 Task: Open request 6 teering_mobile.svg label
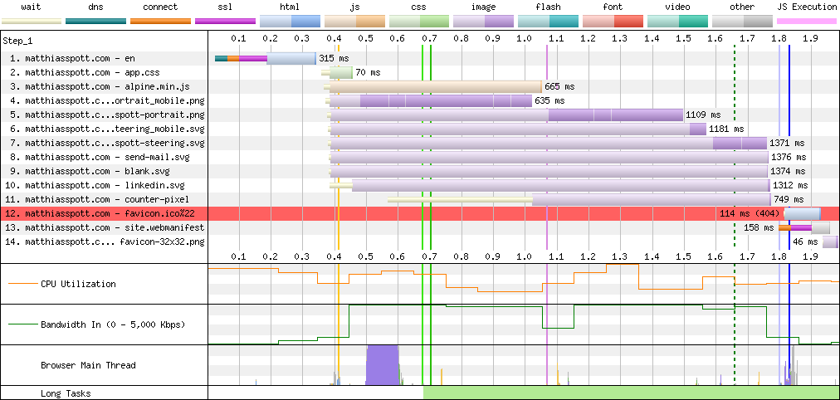107,129
